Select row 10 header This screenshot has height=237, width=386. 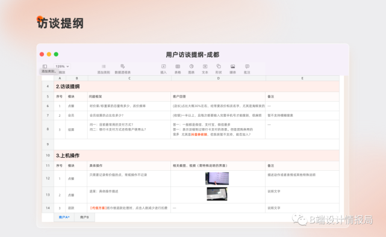(x=48, y=155)
